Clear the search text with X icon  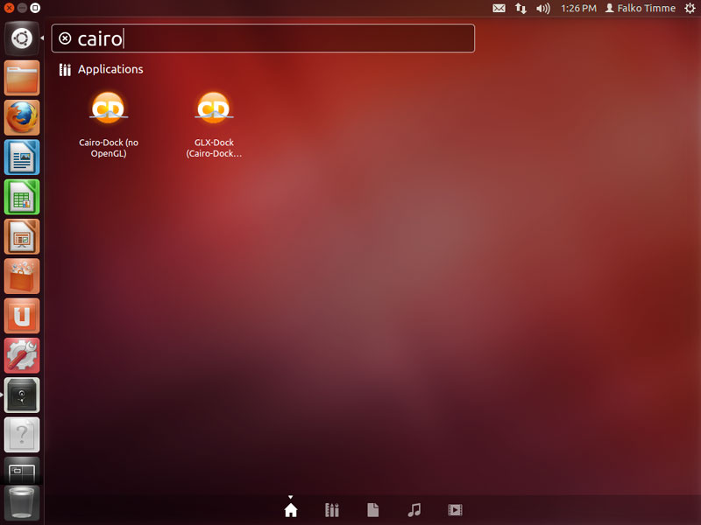pos(65,38)
